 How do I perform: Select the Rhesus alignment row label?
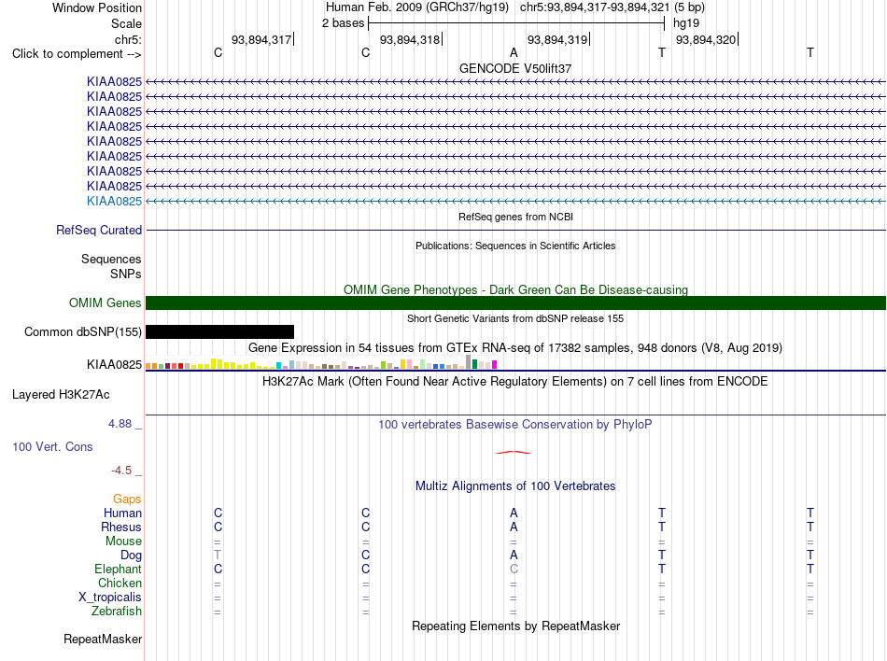click(121, 527)
